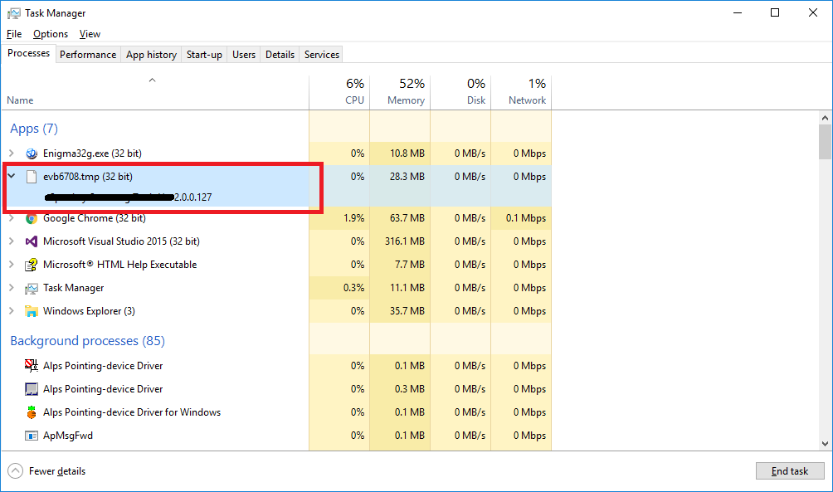Switch to the Performance tab

pyautogui.click(x=88, y=55)
